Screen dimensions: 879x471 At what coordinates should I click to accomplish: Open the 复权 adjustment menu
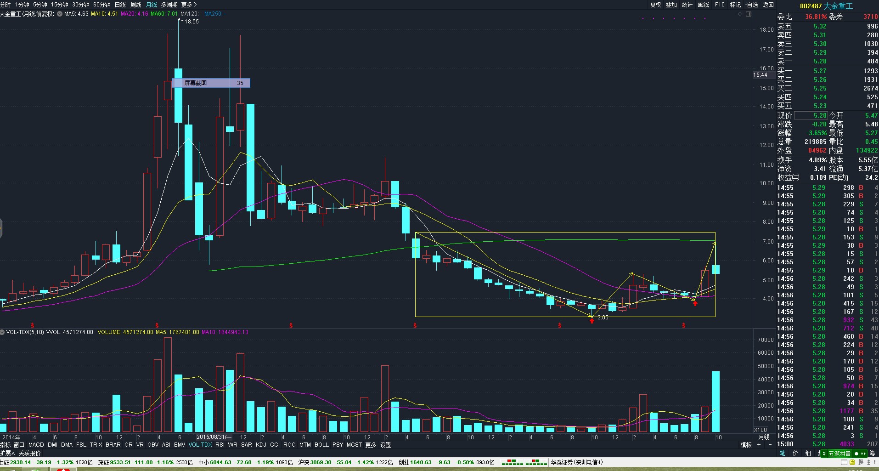(655, 5)
